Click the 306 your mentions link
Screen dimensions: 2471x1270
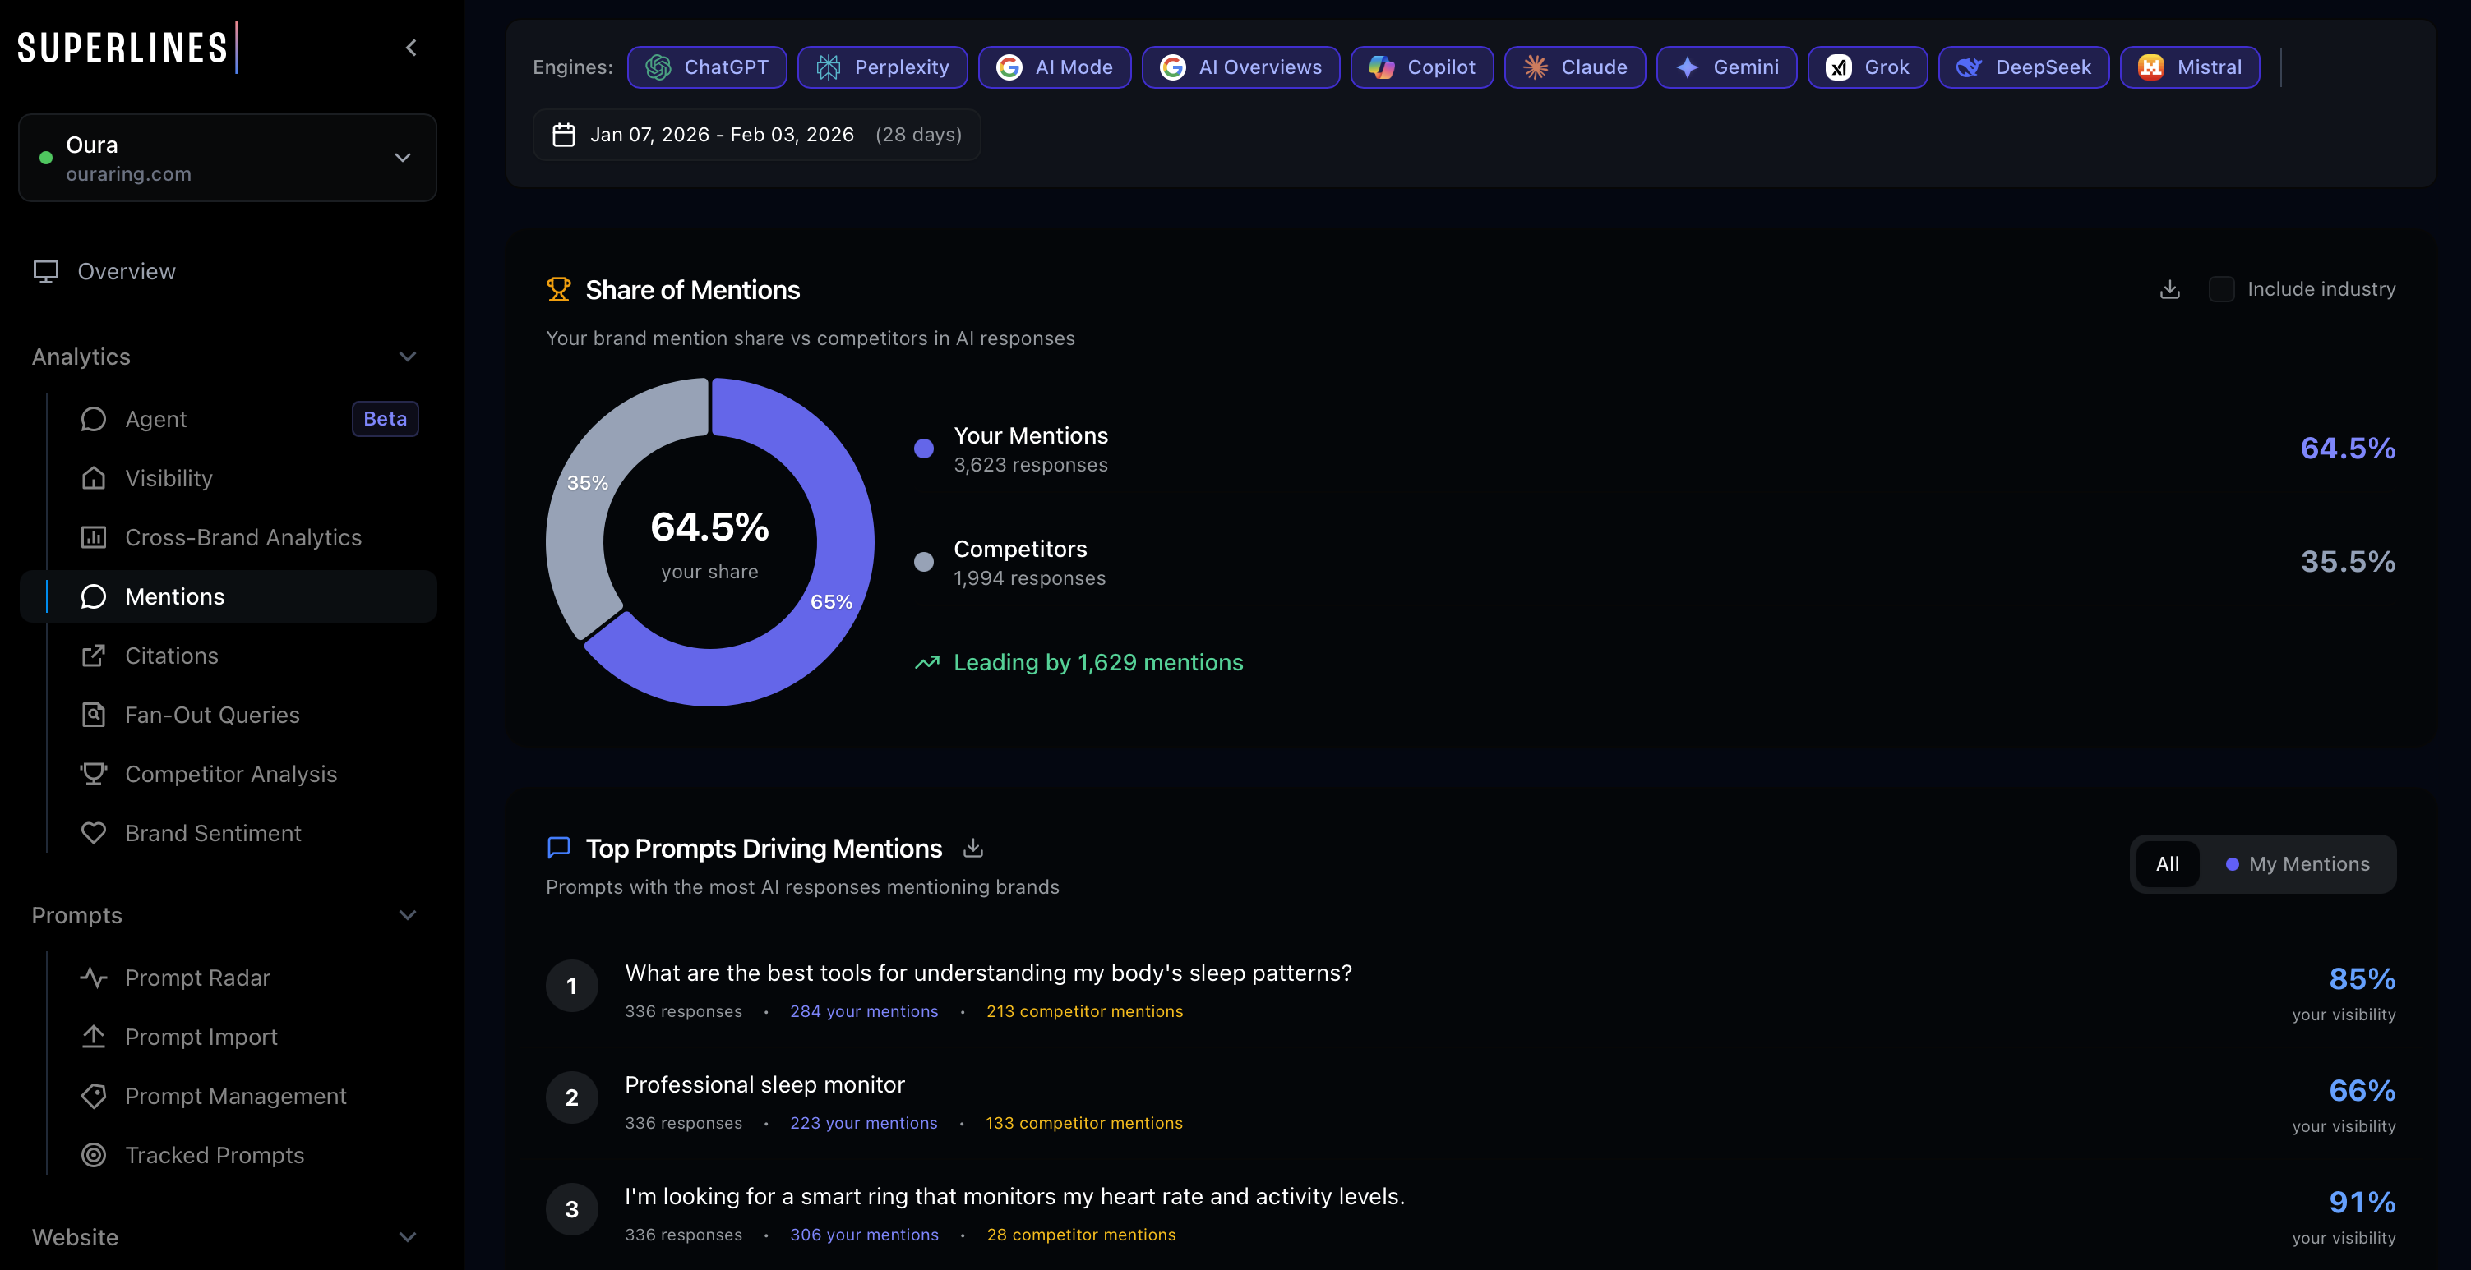click(863, 1235)
